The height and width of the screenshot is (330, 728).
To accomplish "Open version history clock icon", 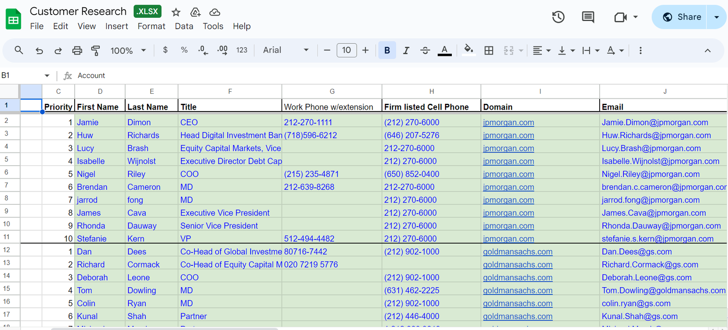I will pos(558,17).
